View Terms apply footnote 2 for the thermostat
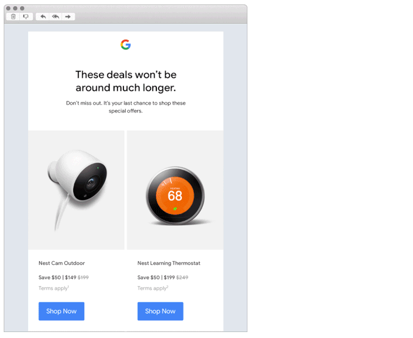Image resolution: width=413 pixels, height=338 pixels. point(153,288)
